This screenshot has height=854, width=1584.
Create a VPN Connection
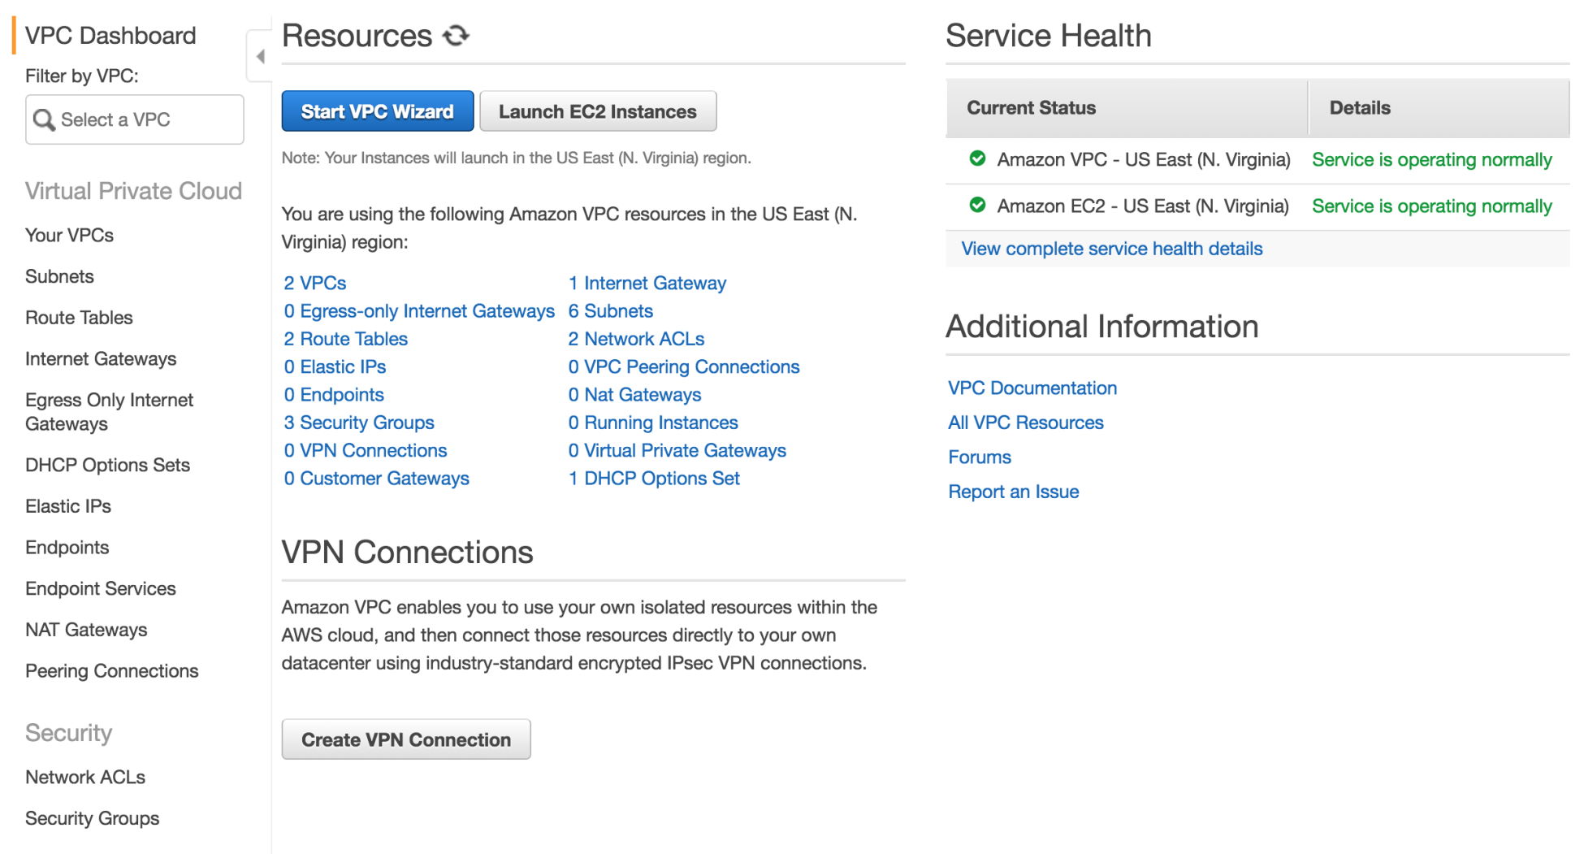(x=406, y=739)
